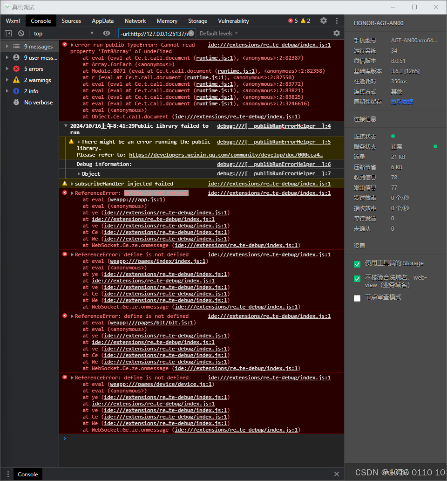Click the green 连接状态 status dot
Image resolution: width=447 pixels, height=481 pixels.
click(x=393, y=136)
